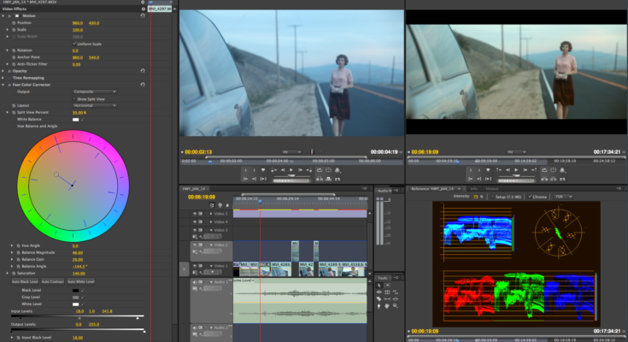Expand the Opacity effect section
The image size is (628, 342).
tap(3, 71)
